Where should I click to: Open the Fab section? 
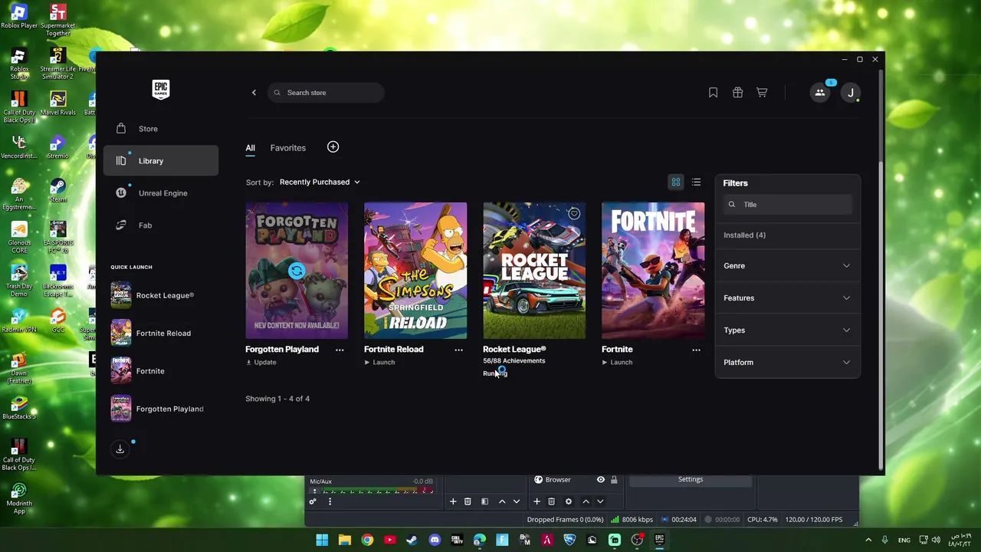161,225
